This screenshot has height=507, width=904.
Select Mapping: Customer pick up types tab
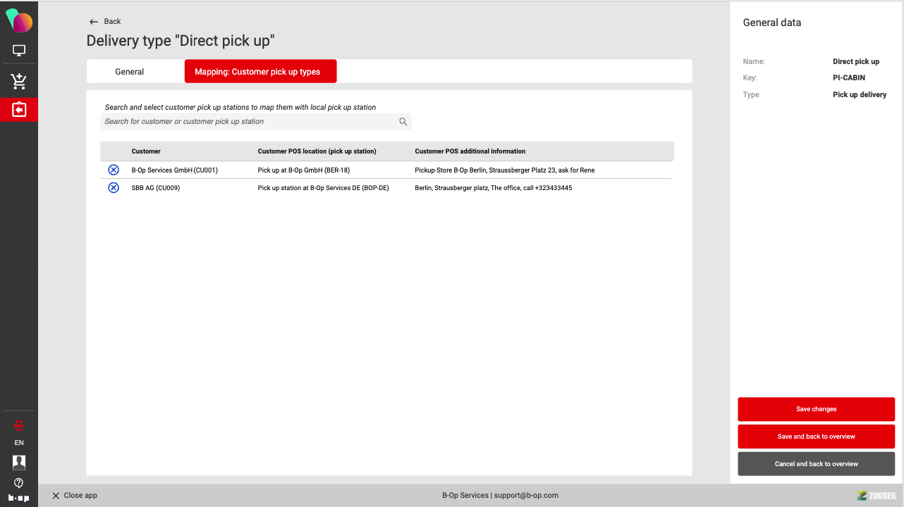point(257,72)
